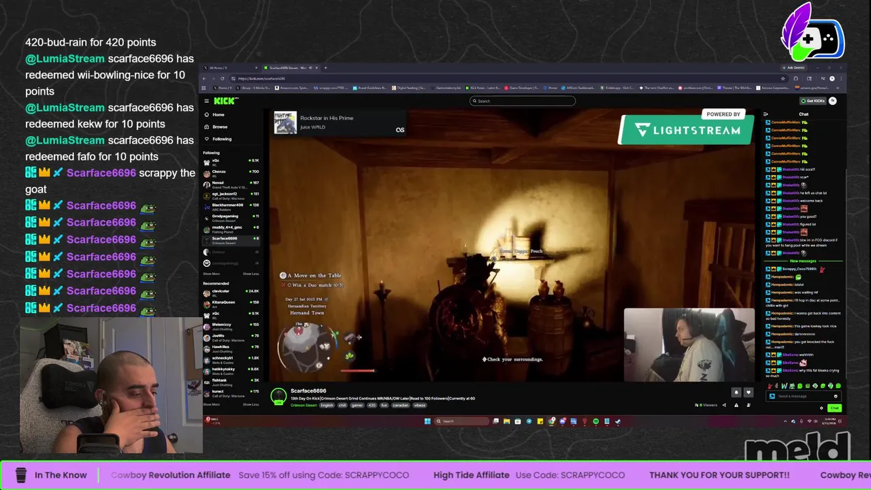Open emote picker in chat input

(836, 396)
